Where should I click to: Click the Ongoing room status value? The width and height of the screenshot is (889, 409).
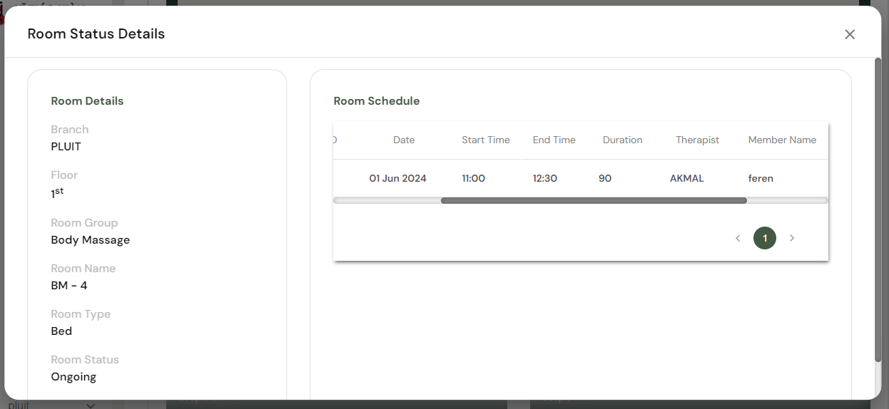(x=73, y=377)
